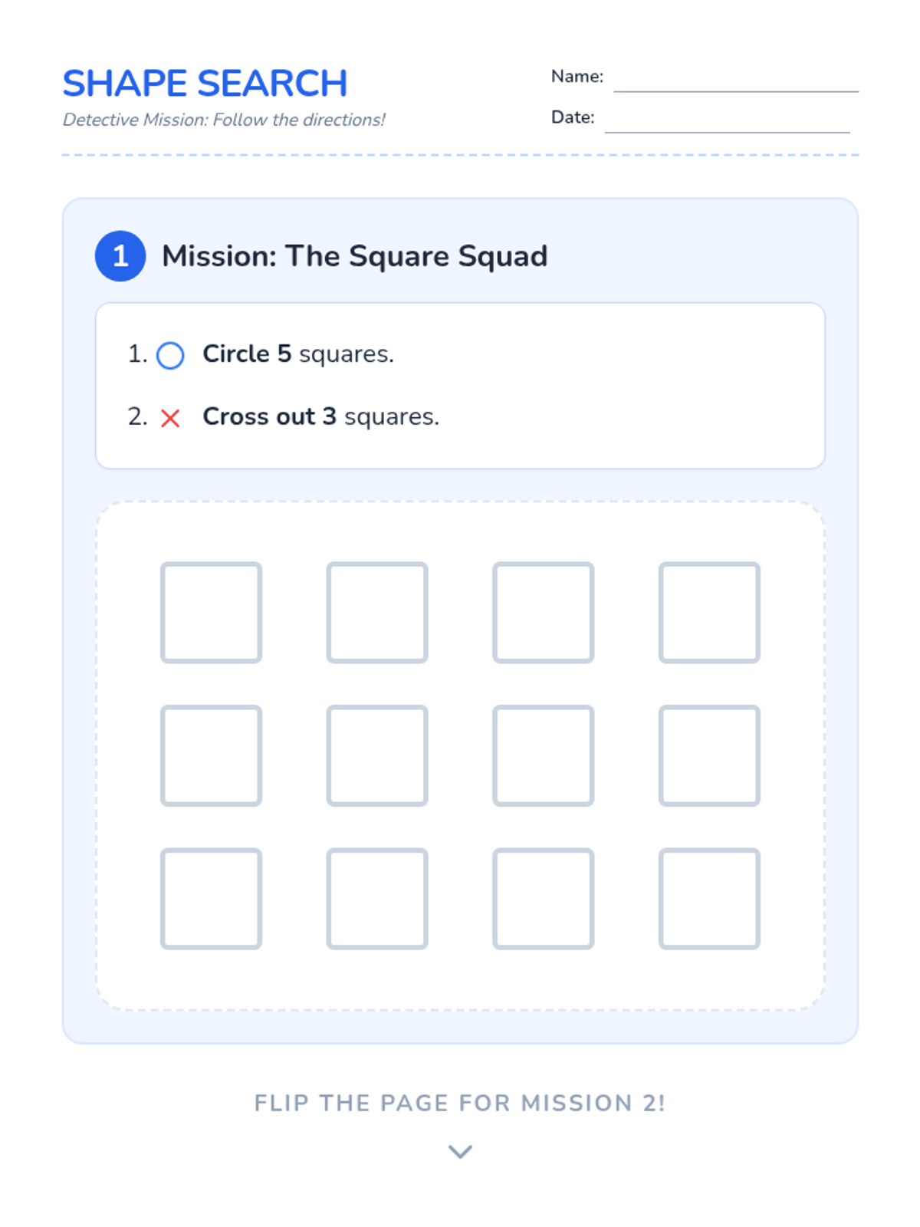Click the first square in the bottom row
This screenshot has height=1227, width=920.
click(211, 899)
